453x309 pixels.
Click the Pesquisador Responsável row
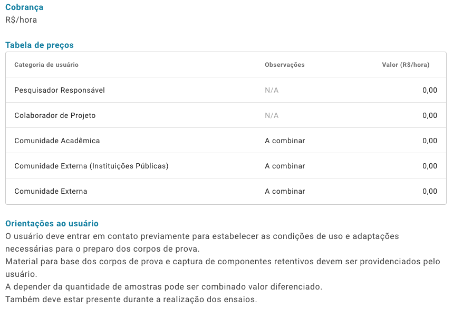coord(226,90)
